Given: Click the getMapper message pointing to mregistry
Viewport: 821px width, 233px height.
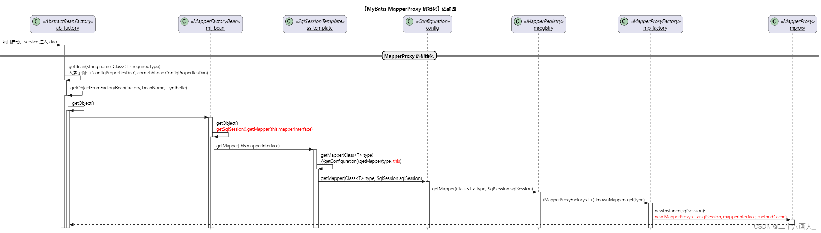Looking at the screenshot, I should point(482,189).
